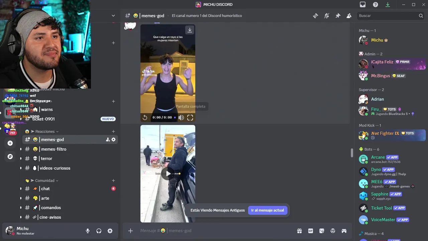The width and height of the screenshot is (428, 241).
Task: Click the NUEVO badge on ticket-0901
Action: (108, 119)
